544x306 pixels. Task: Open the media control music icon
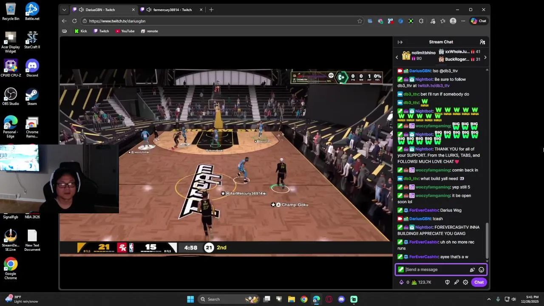433,21
